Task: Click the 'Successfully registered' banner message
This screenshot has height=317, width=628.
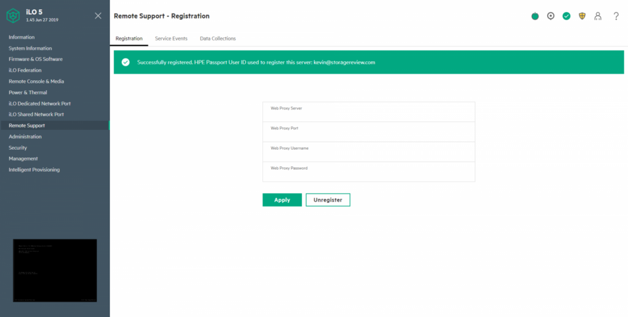Action: [x=256, y=63]
